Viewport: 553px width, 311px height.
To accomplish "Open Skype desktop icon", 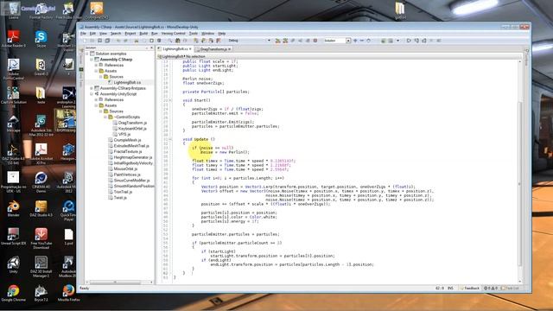I will (41, 39).
